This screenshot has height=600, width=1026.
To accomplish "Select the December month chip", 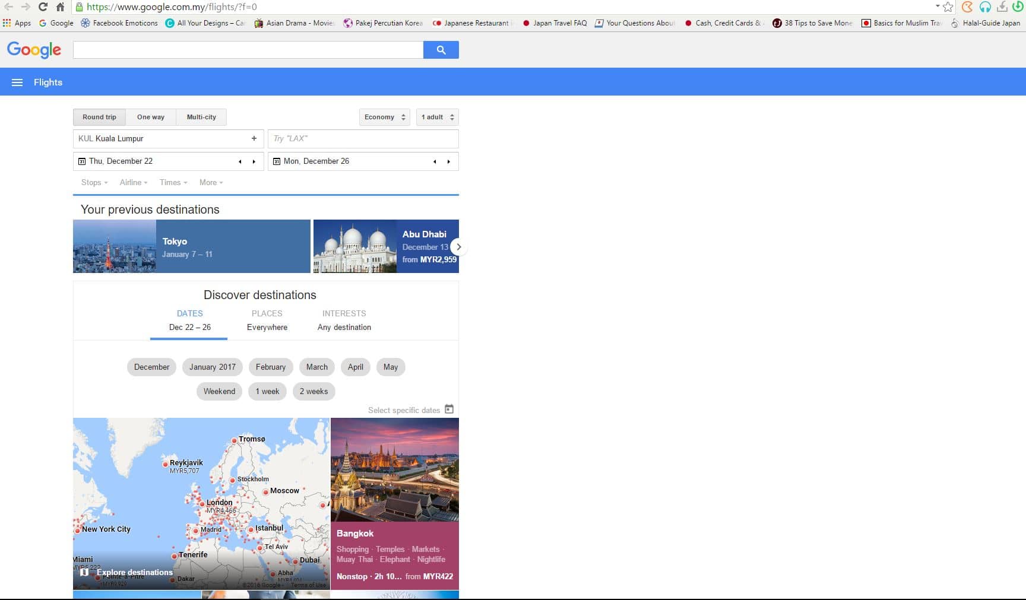I will point(152,367).
